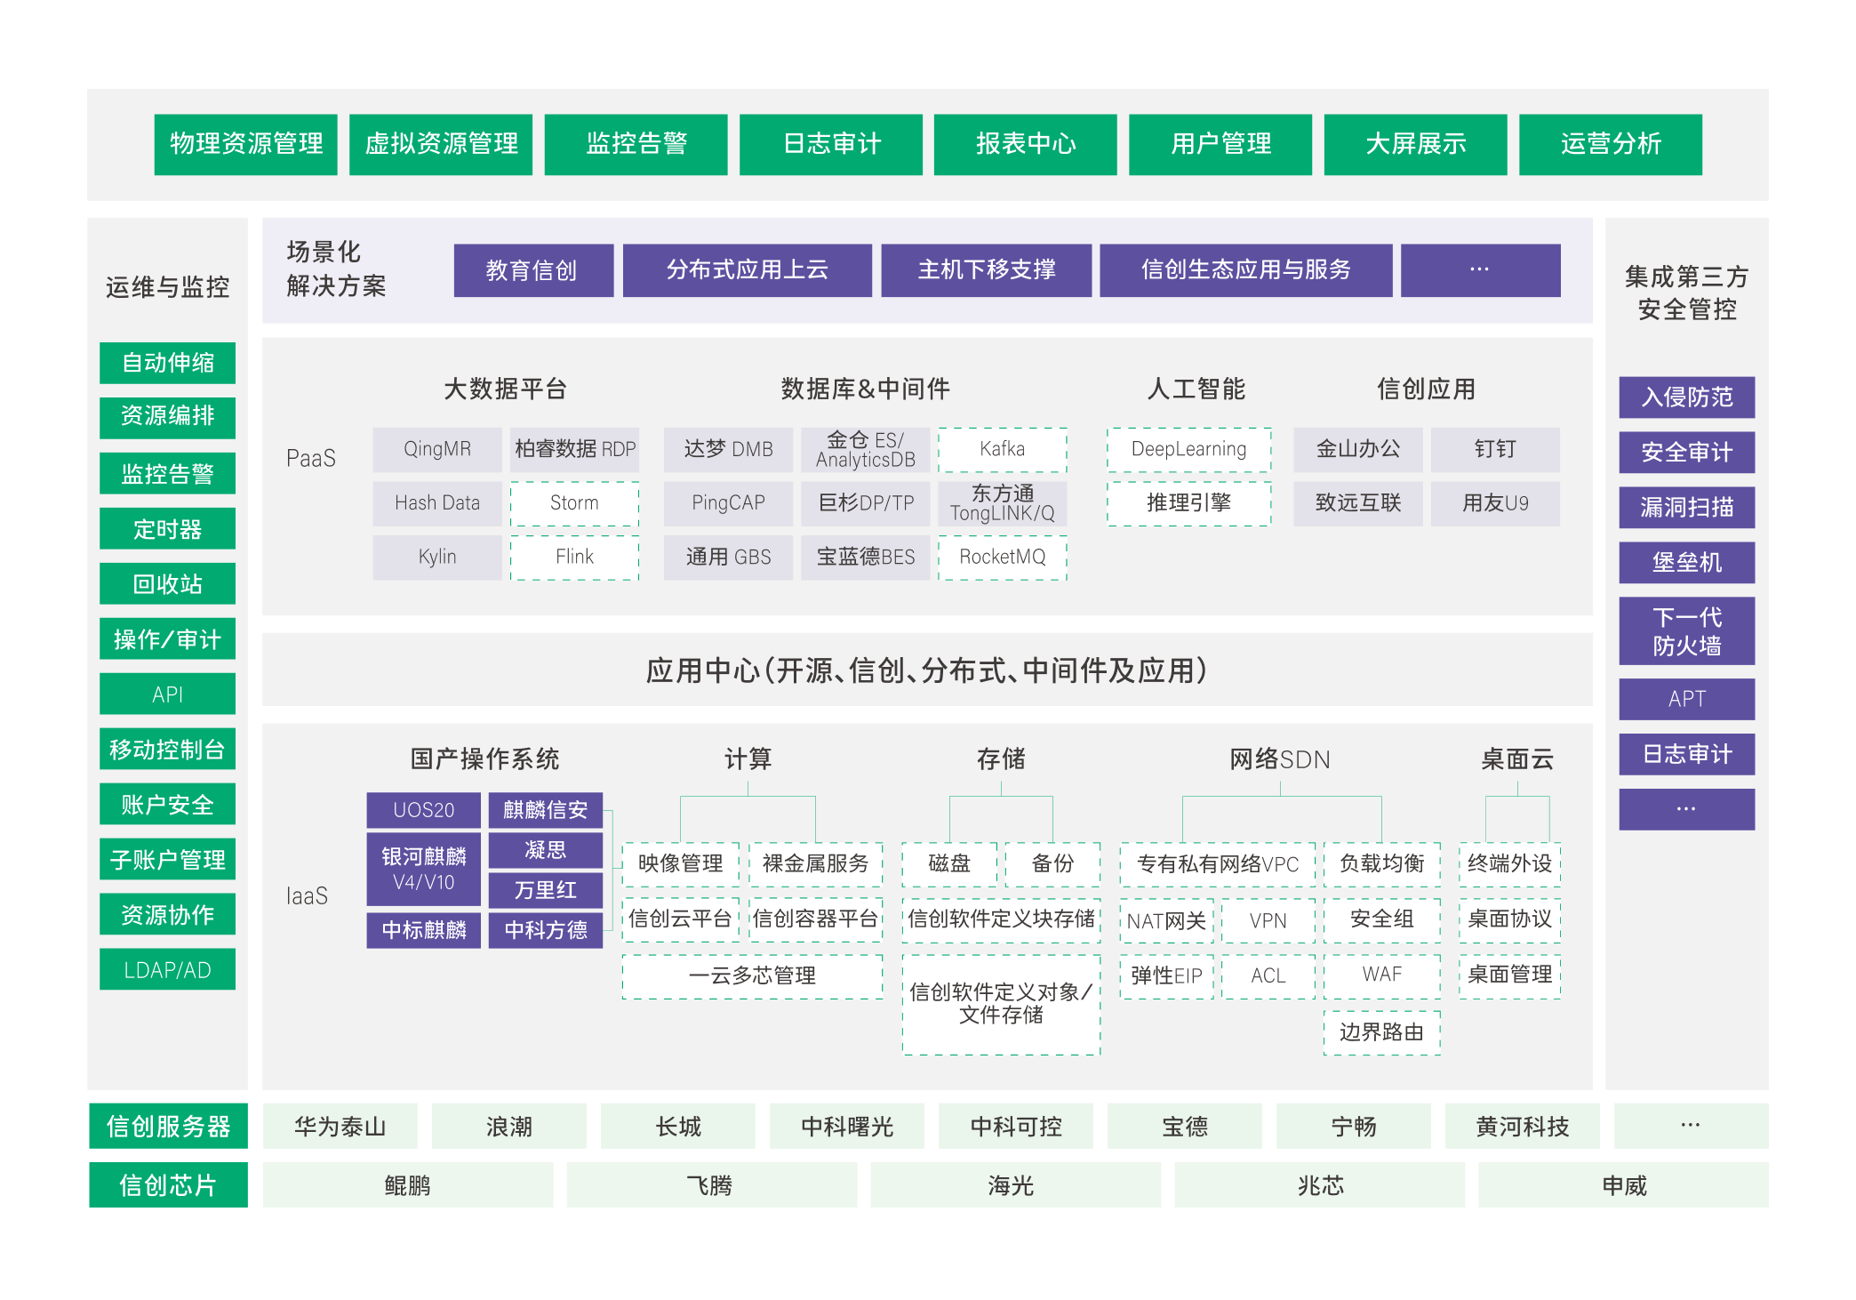Click the 入侵防范 security box
Screen dimensions: 1856x1300
point(1687,397)
